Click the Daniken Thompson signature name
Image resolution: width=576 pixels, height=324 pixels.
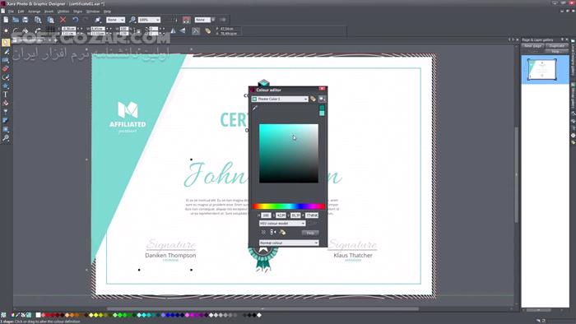pyautogui.click(x=170, y=256)
